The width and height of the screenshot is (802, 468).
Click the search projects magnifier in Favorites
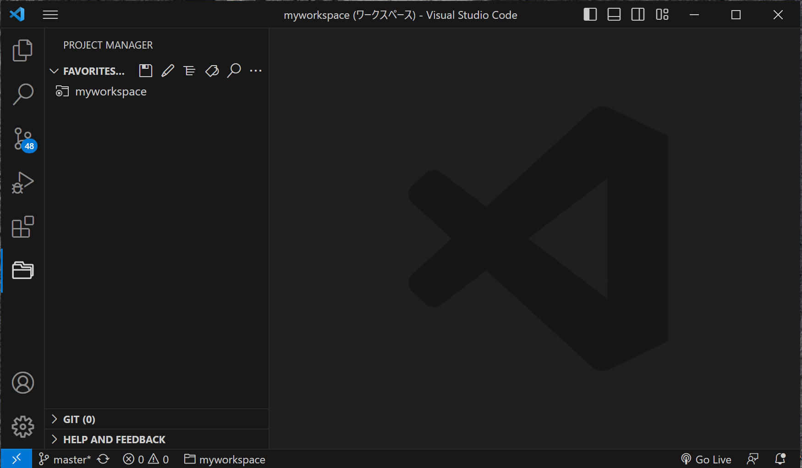tap(234, 71)
